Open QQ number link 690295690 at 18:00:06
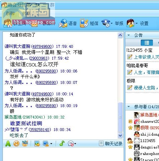 (x=46, y=71)
